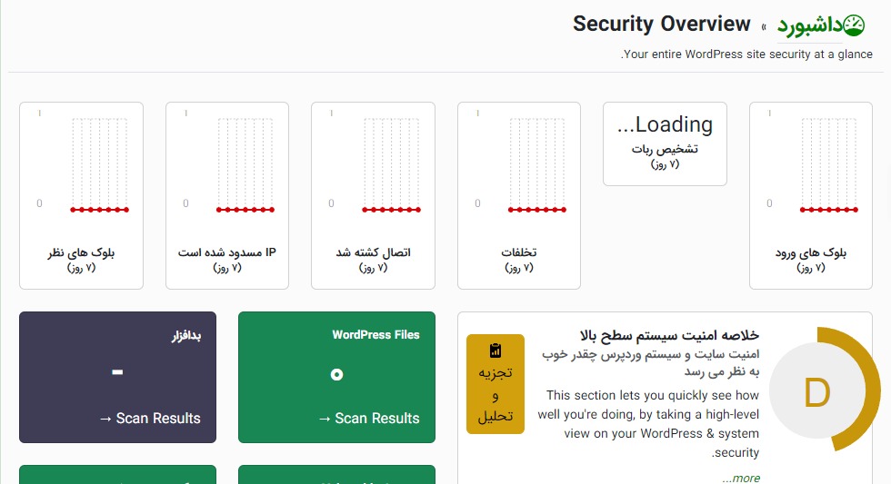
Task: Click the خلاصه امنیت سیستم سطح بالا heading
Action: pos(681,335)
